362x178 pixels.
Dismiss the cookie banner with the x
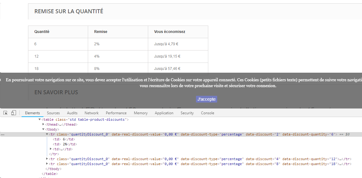pyautogui.click(x=0, y=80)
